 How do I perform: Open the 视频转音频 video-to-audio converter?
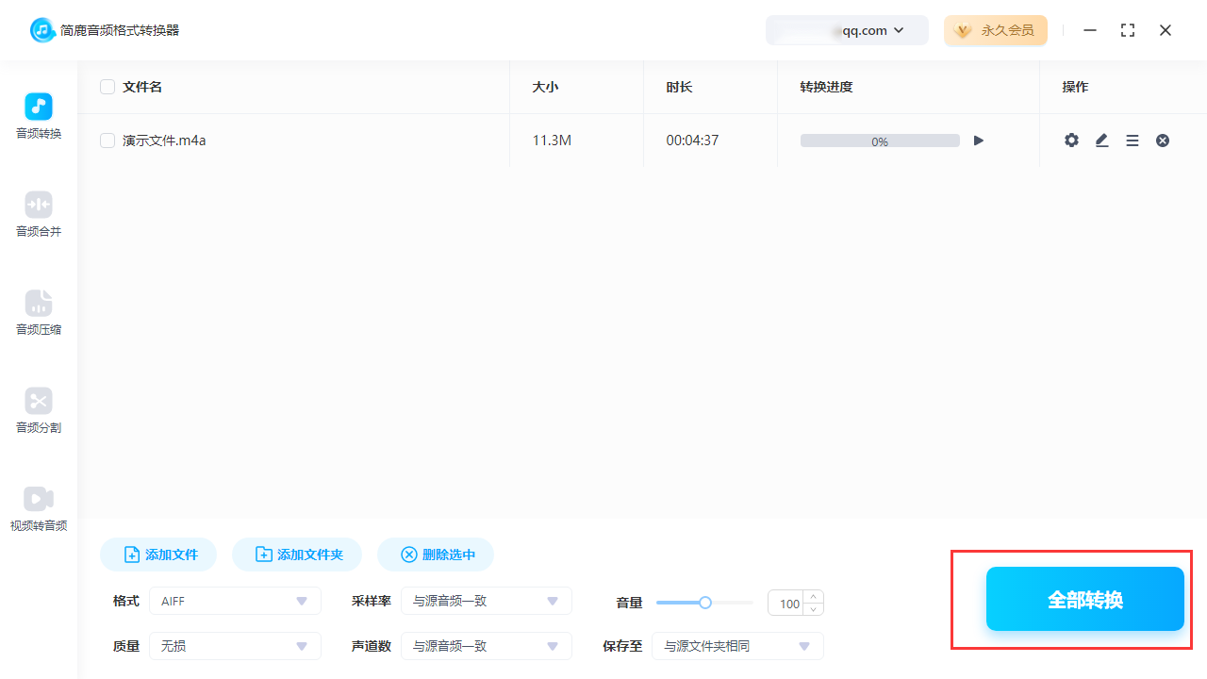click(38, 509)
